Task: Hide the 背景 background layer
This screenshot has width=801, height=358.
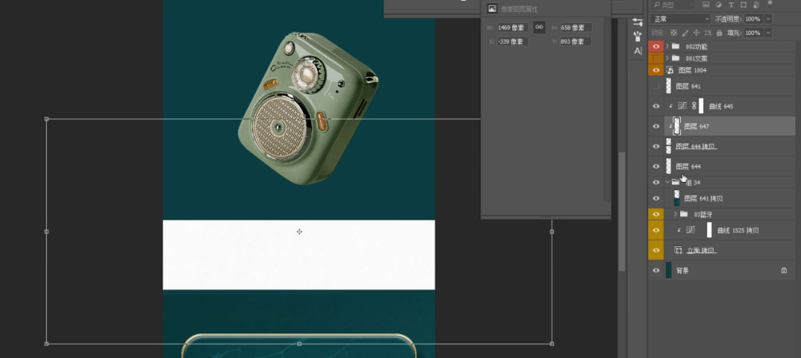Action: (656, 271)
